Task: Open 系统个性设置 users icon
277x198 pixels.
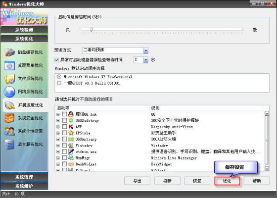Action: (x=9, y=131)
